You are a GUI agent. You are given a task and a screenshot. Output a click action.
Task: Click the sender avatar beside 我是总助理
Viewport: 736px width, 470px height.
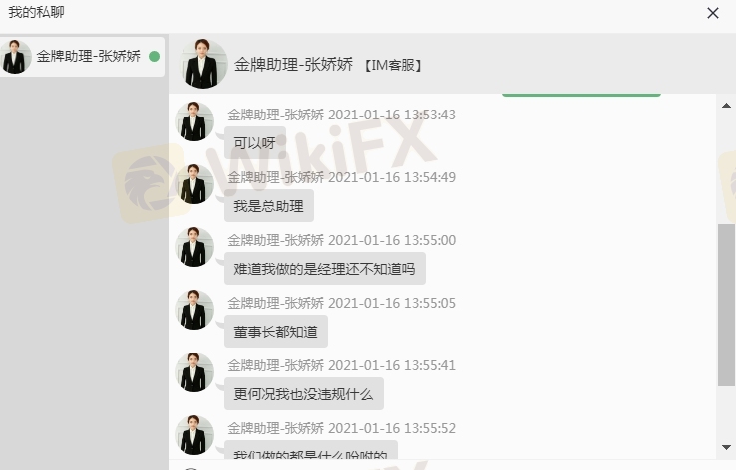[194, 184]
